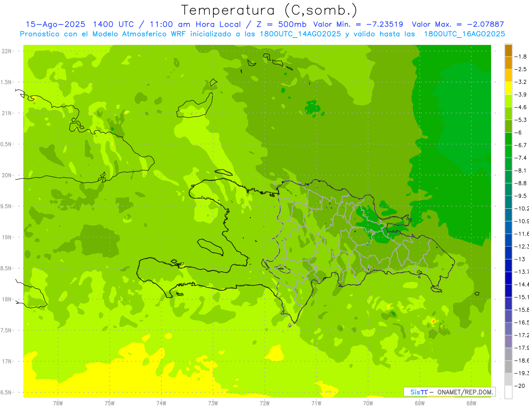Click the -1.8 legend value
The width and height of the screenshot is (529, 409).
pyautogui.click(x=521, y=56)
